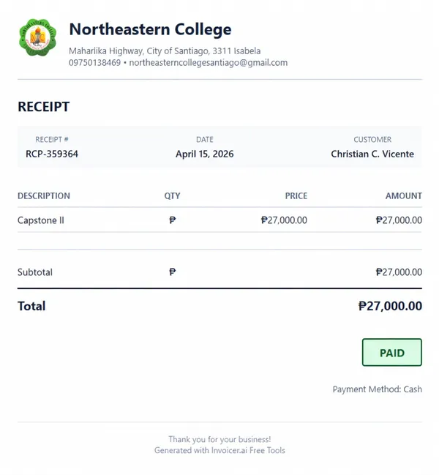Click the peso symbol in Capstone II row
This screenshot has height=475, width=439.
click(x=172, y=220)
